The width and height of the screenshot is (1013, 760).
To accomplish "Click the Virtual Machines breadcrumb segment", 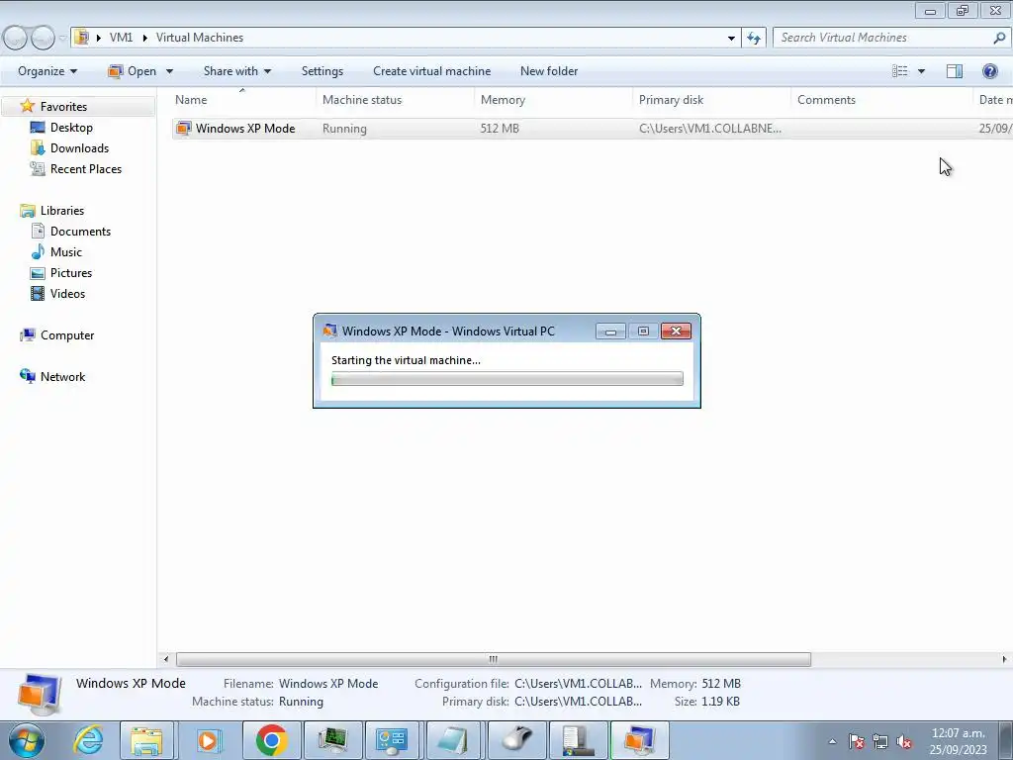I will click(200, 38).
